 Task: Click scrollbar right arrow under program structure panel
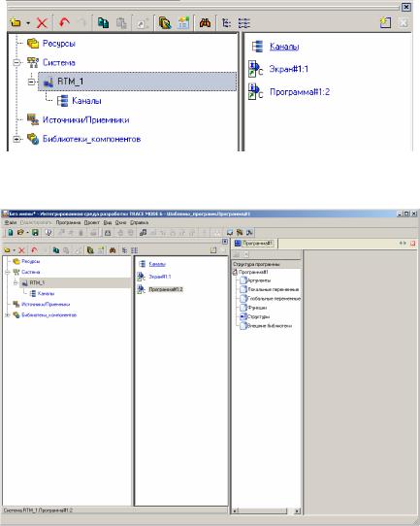[297, 511]
